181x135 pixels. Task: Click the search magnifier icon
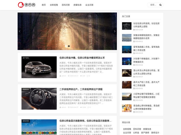pyautogui.click(x=160, y=5)
